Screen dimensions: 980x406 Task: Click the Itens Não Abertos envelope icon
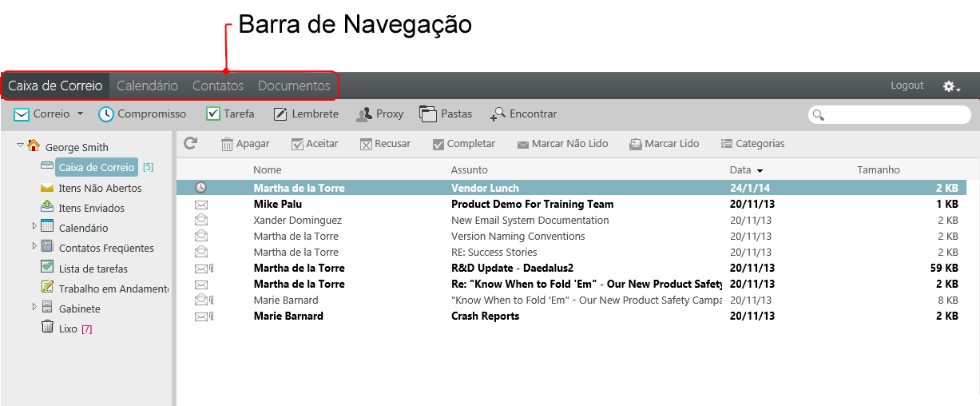tap(47, 189)
